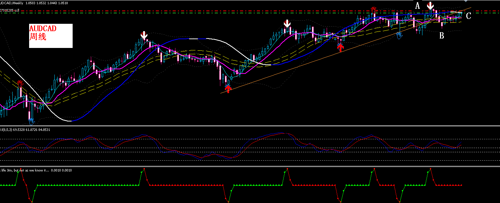500x203 pixels.
Task: Click the AUDCAD,Weekly price header text
Action: [34, 3]
